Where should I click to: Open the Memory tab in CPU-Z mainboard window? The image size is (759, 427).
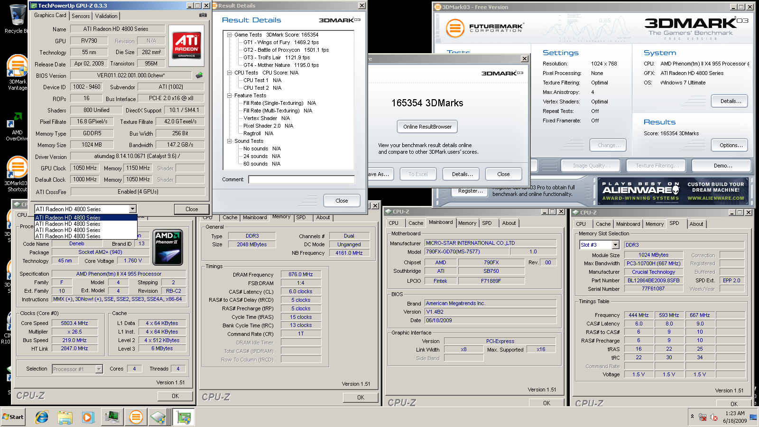coord(467,223)
